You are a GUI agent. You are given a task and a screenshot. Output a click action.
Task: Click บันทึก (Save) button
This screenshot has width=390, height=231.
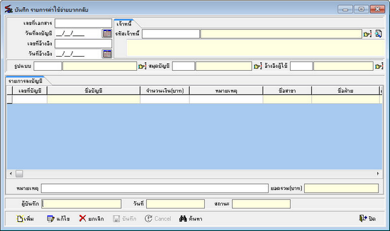pyautogui.click(x=124, y=219)
